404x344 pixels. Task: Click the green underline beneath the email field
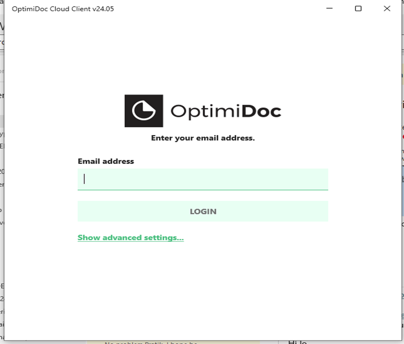[203, 190]
